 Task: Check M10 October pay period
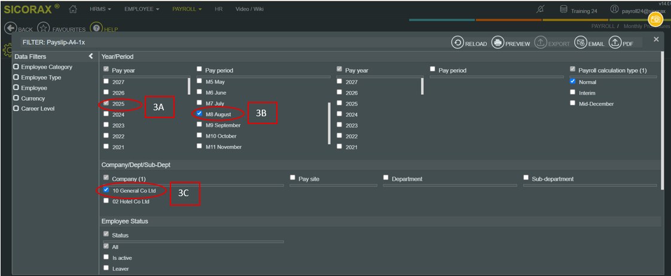[x=199, y=135]
